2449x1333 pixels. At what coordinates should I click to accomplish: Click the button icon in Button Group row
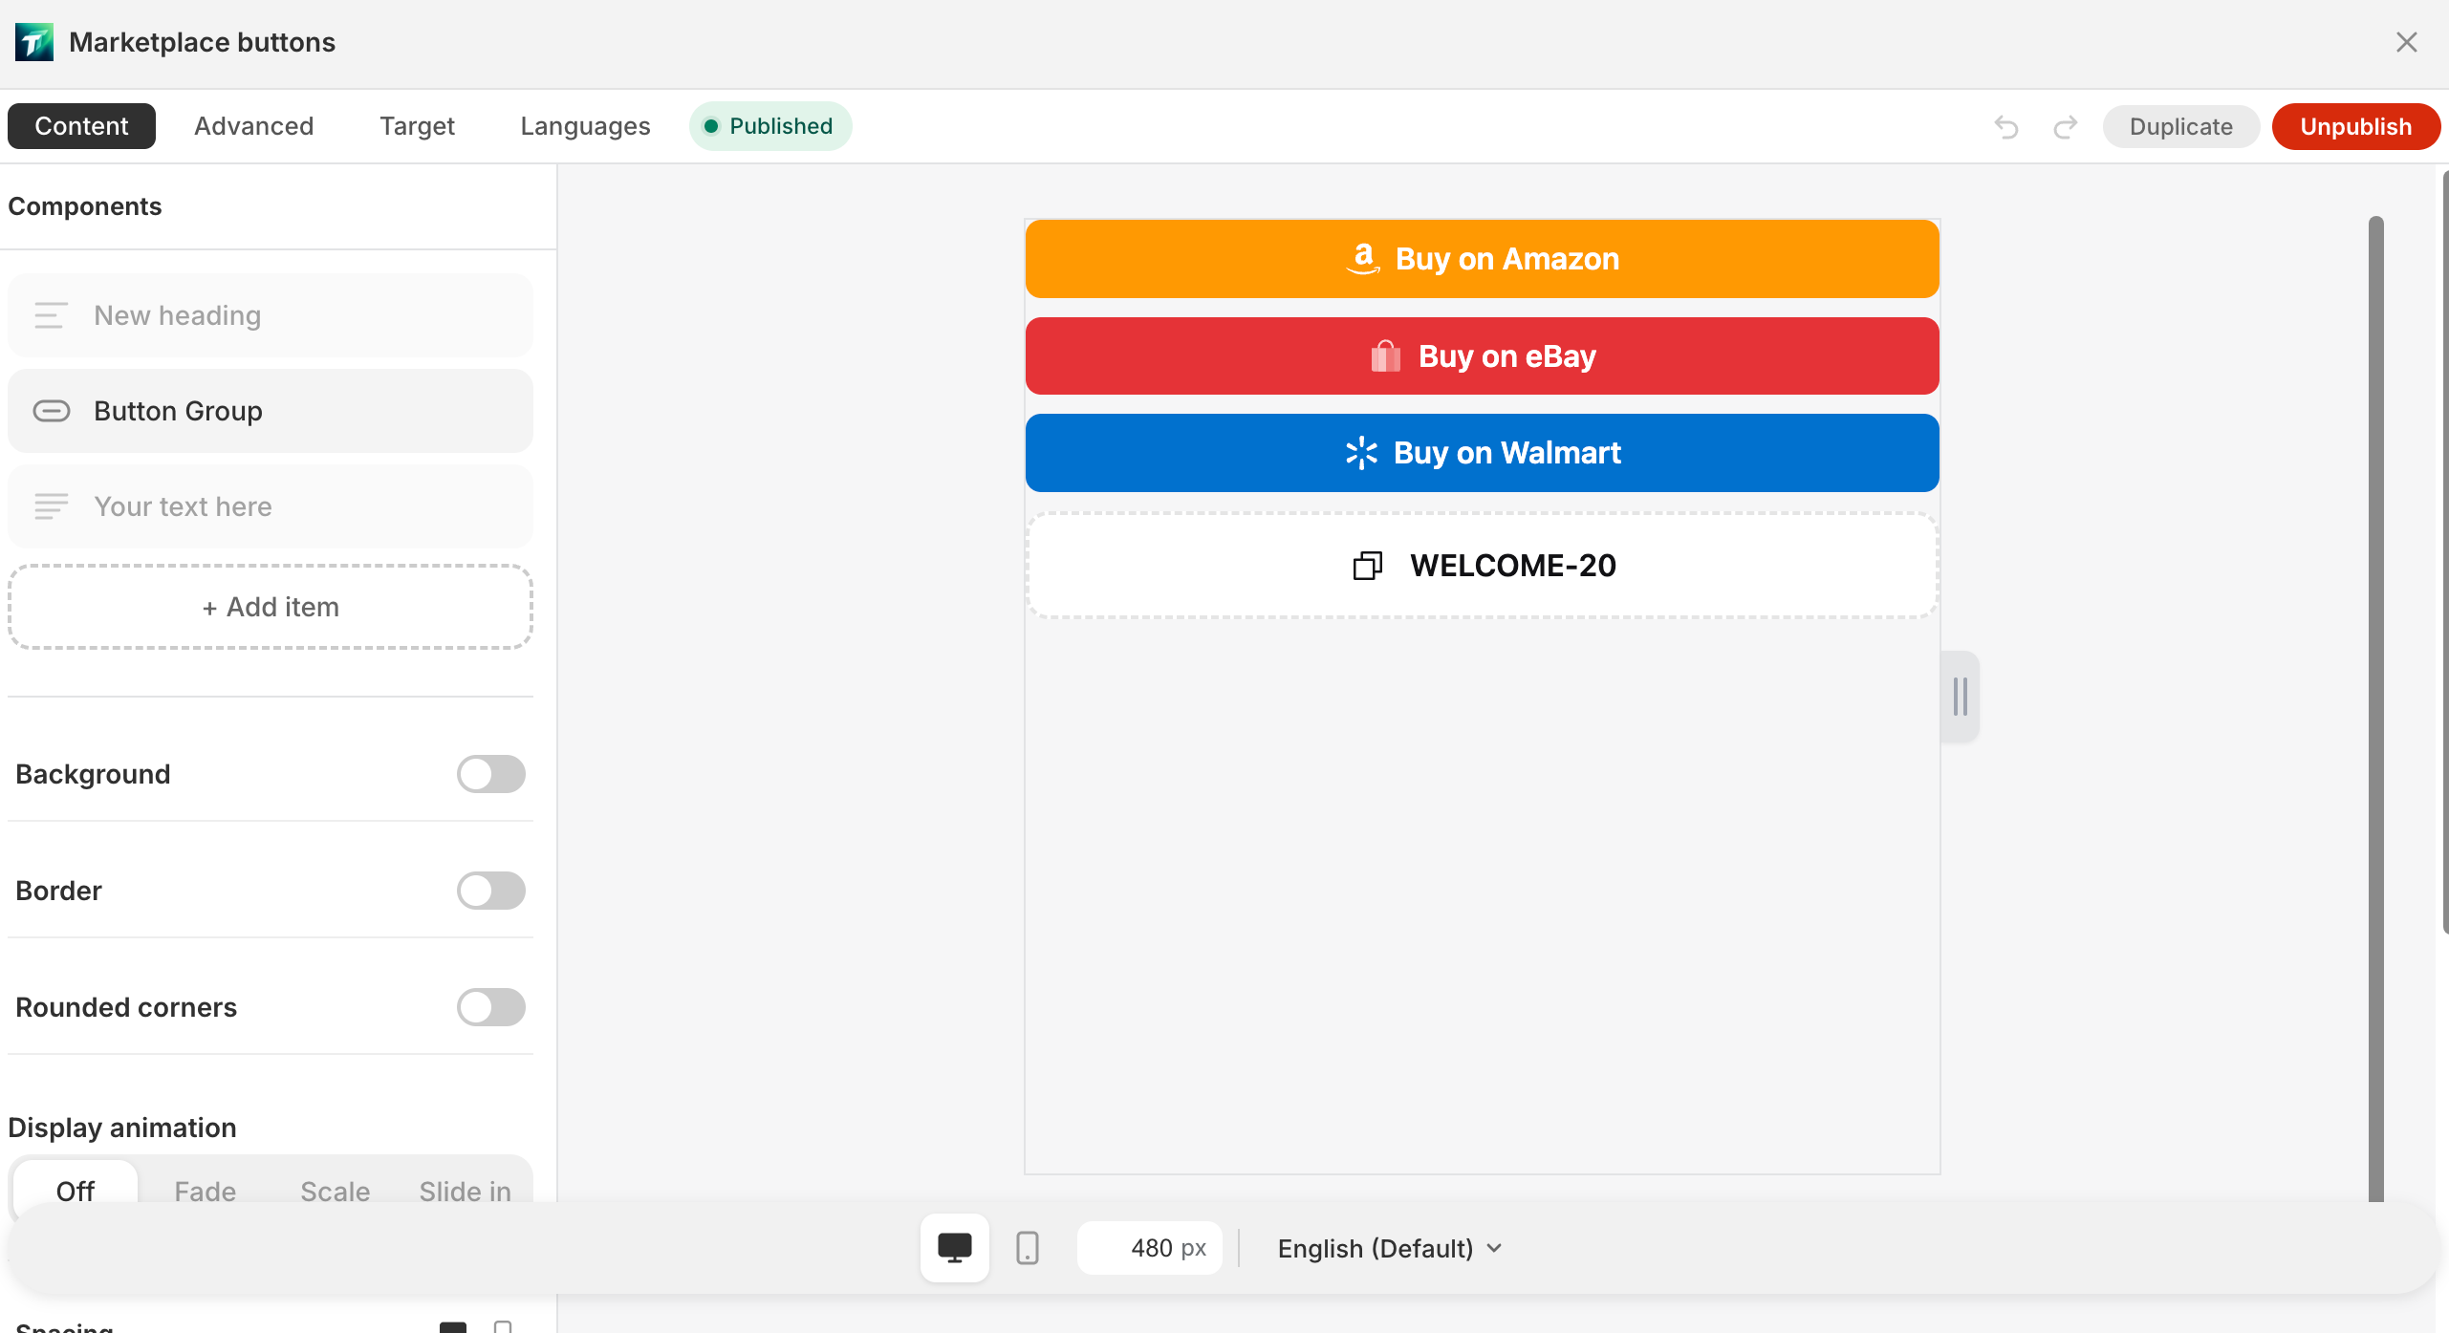(x=51, y=411)
